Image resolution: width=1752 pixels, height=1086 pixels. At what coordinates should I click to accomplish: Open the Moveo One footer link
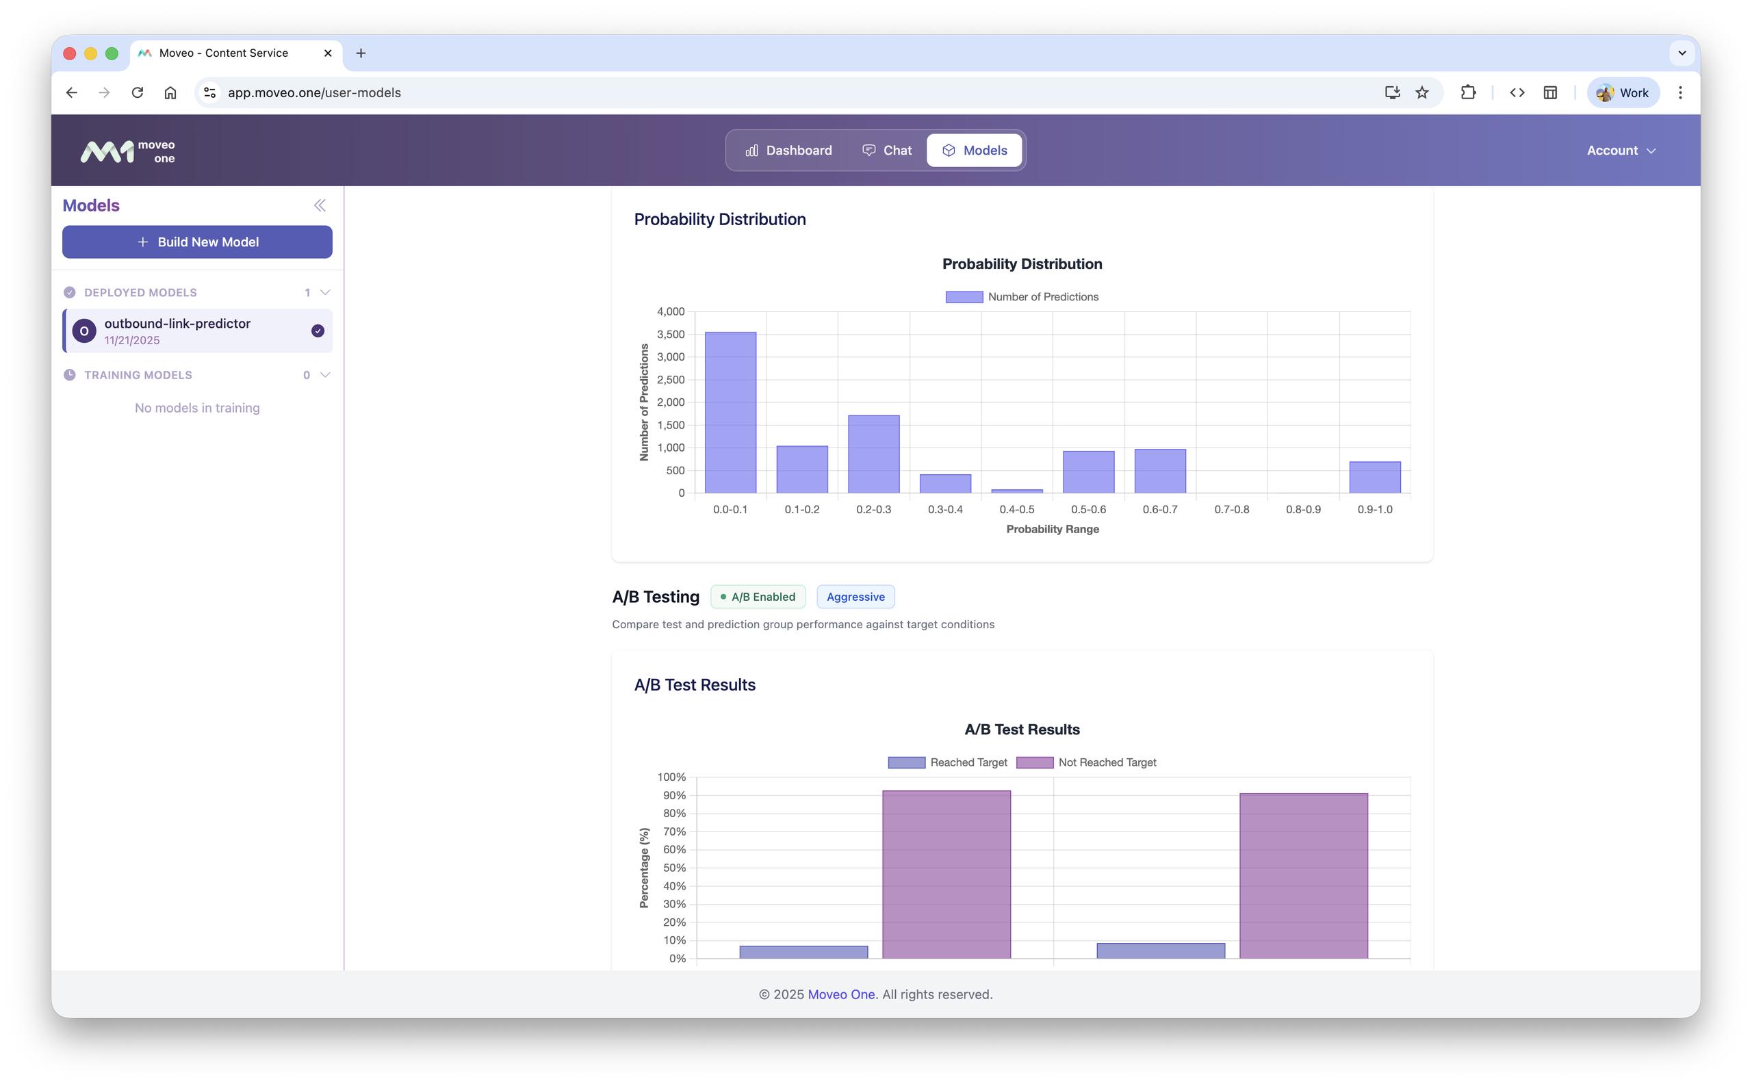click(x=840, y=994)
